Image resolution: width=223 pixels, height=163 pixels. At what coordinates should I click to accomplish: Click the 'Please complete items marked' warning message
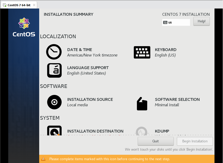[x=110, y=159]
